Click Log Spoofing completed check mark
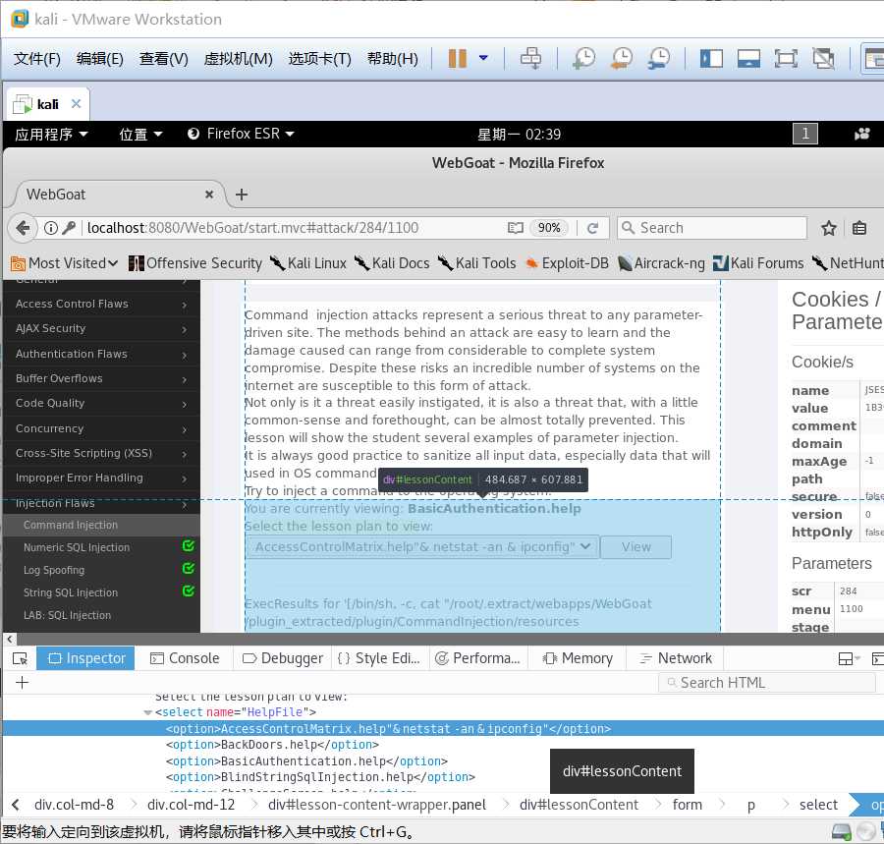Viewport: 884px width, 844px height. [x=189, y=568]
